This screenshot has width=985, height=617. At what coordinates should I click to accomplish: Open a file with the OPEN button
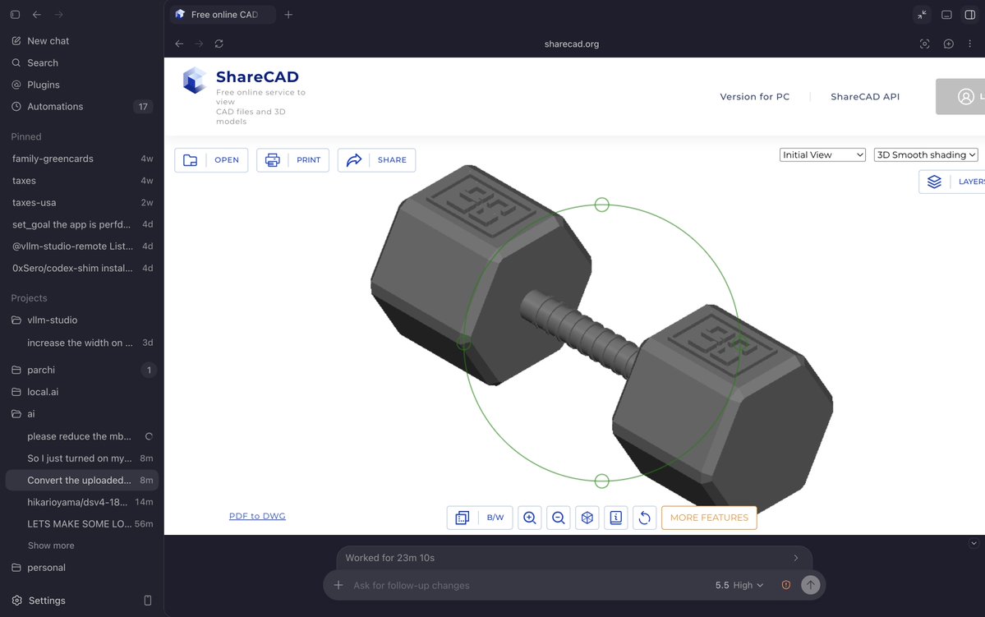211,159
